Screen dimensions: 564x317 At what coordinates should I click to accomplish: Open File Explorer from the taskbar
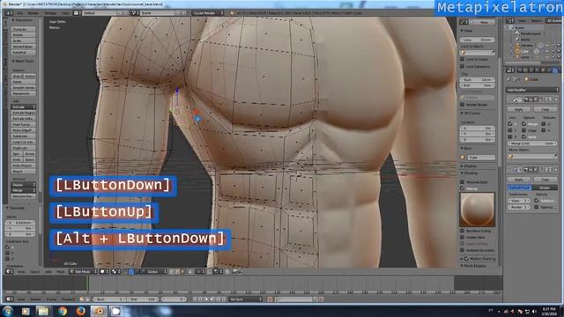pyautogui.click(x=43, y=311)
